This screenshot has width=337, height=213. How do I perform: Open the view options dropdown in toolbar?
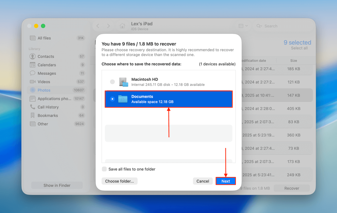click(243, 26)
